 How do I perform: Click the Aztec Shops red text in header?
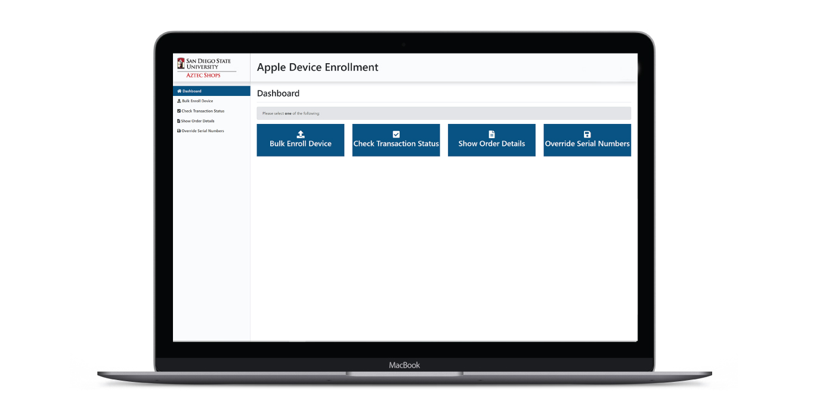[203, 76]
